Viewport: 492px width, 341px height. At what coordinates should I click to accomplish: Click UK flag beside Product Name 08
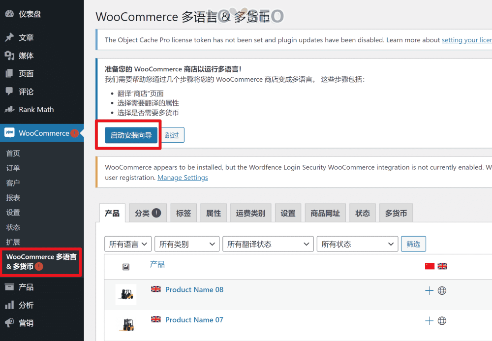(155, 289)
